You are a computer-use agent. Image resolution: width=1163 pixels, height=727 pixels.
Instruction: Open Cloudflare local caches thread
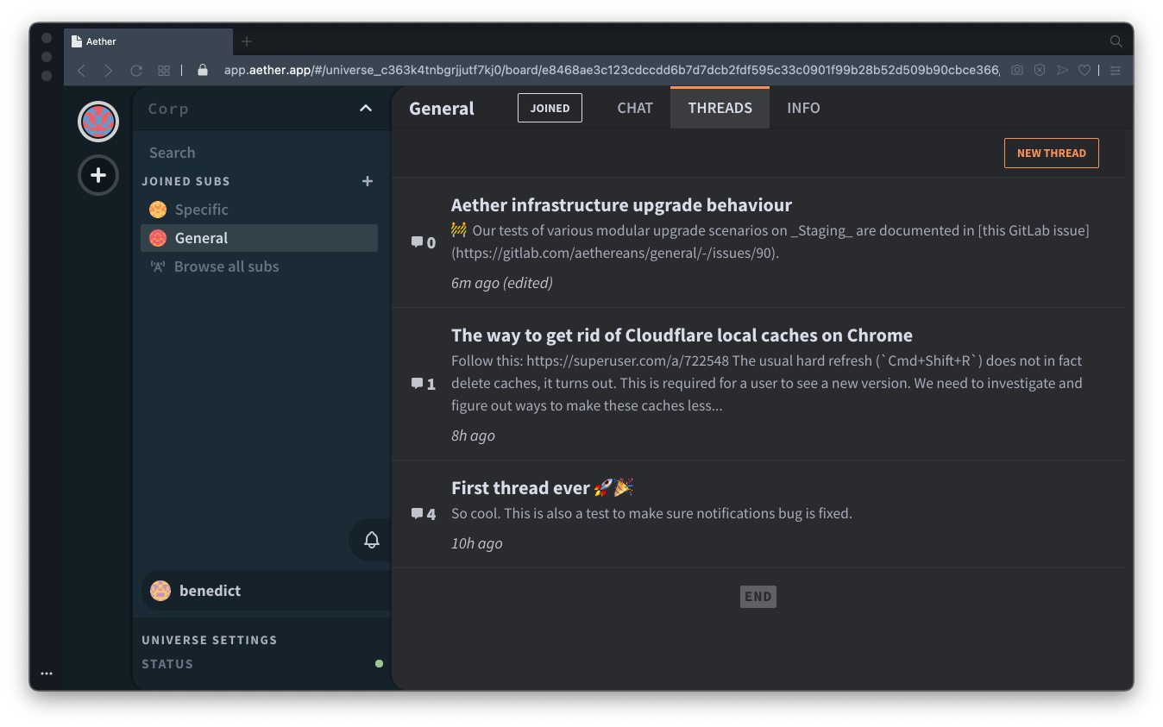[682, 335]
